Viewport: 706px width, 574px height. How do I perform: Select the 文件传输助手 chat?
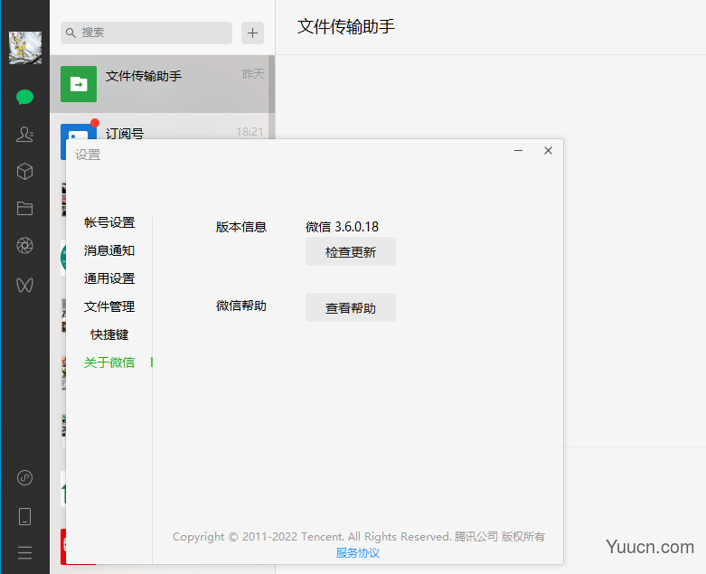click(x=160, y=84)
